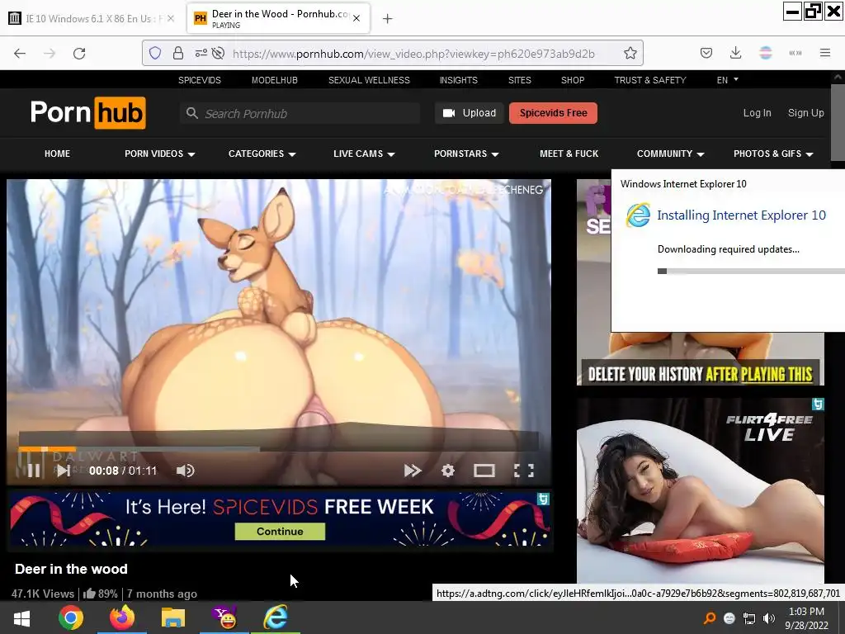Open the MEET & FUCK nav item
This screenshot has height=634, width=845.
[x=569, y=154]
